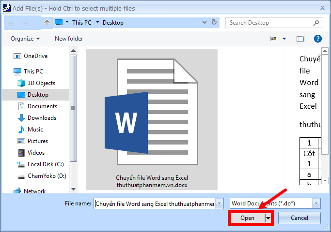Open the Word Documents file type filter
Screen dimensions: 331x232
coord(275,203)
